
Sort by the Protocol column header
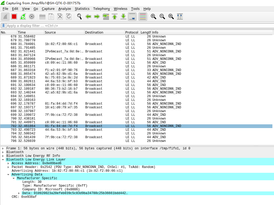[x=132, y=32]
